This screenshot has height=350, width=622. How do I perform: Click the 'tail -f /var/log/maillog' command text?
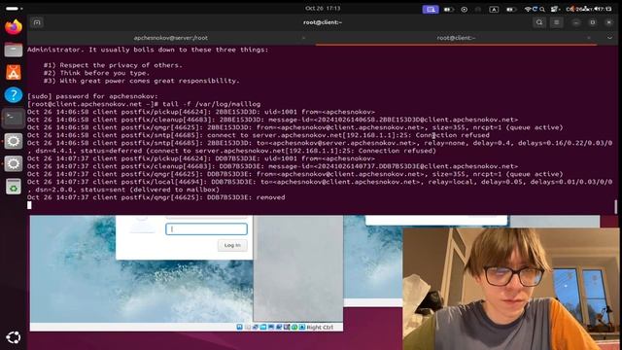click(212, 104)
